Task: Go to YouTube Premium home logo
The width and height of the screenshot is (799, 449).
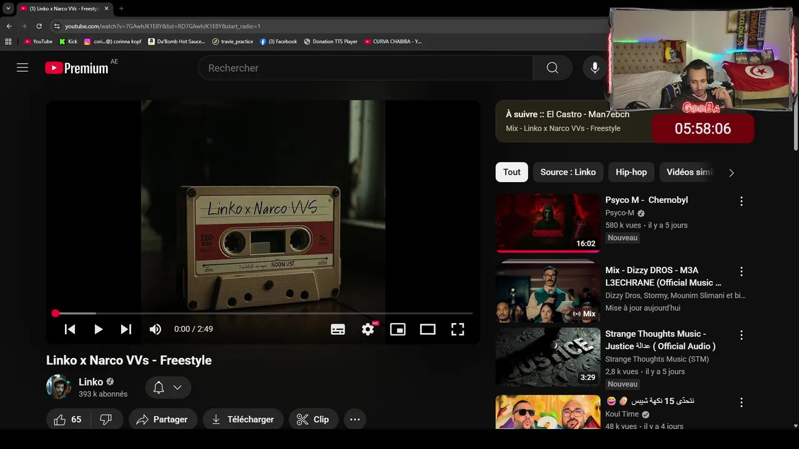Action: [77, 68]
